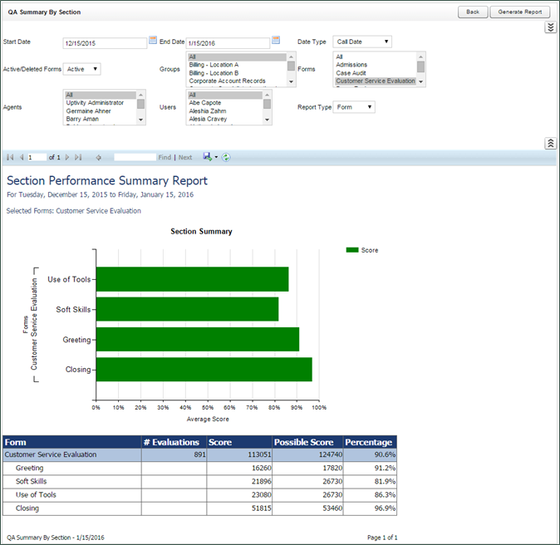Jump to last report page

(78, 157)
